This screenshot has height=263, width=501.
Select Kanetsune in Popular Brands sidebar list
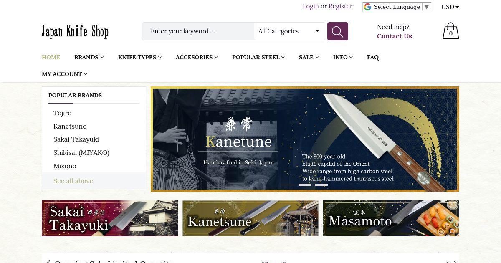pyautogui.click(x=70, y=126)
